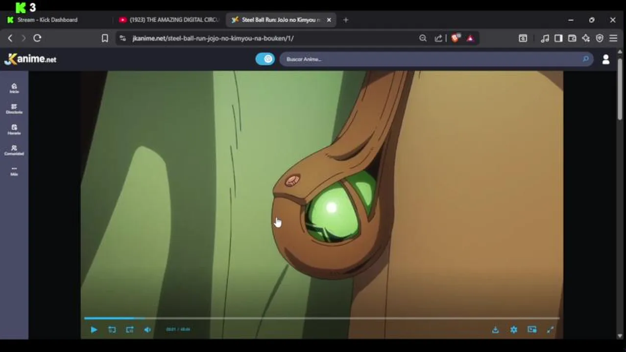This screenshot has width=626, height=352.
Task: Toggle the browser sidebar panel
Action: pos(558,38)
